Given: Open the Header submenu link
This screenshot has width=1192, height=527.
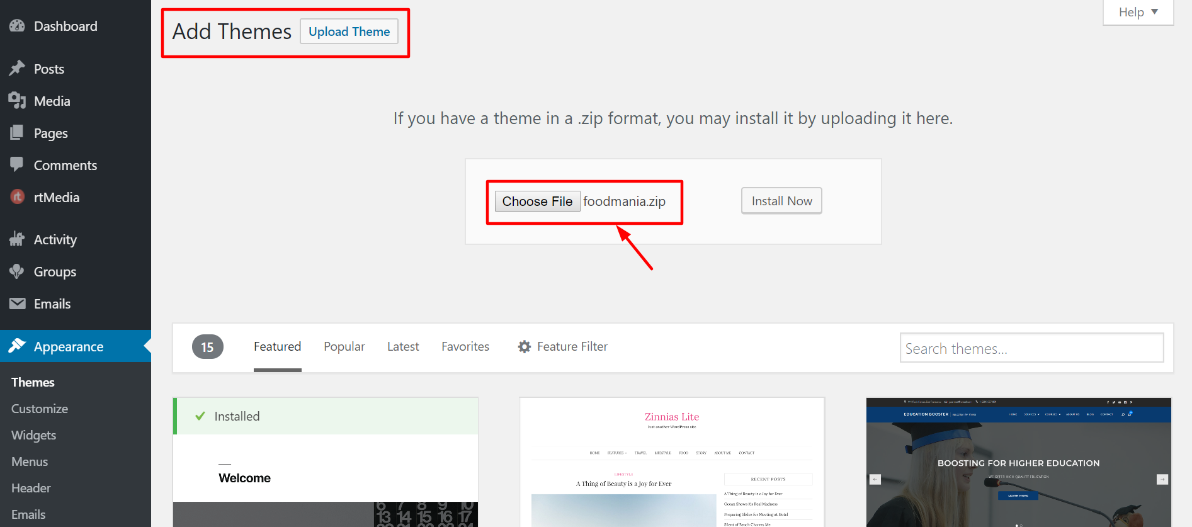Looking at the screenshot, I should (31, 488).
